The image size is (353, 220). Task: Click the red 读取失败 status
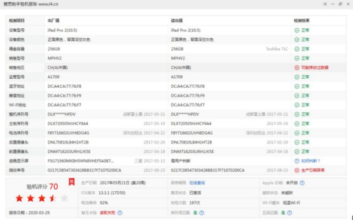[108, 213]
